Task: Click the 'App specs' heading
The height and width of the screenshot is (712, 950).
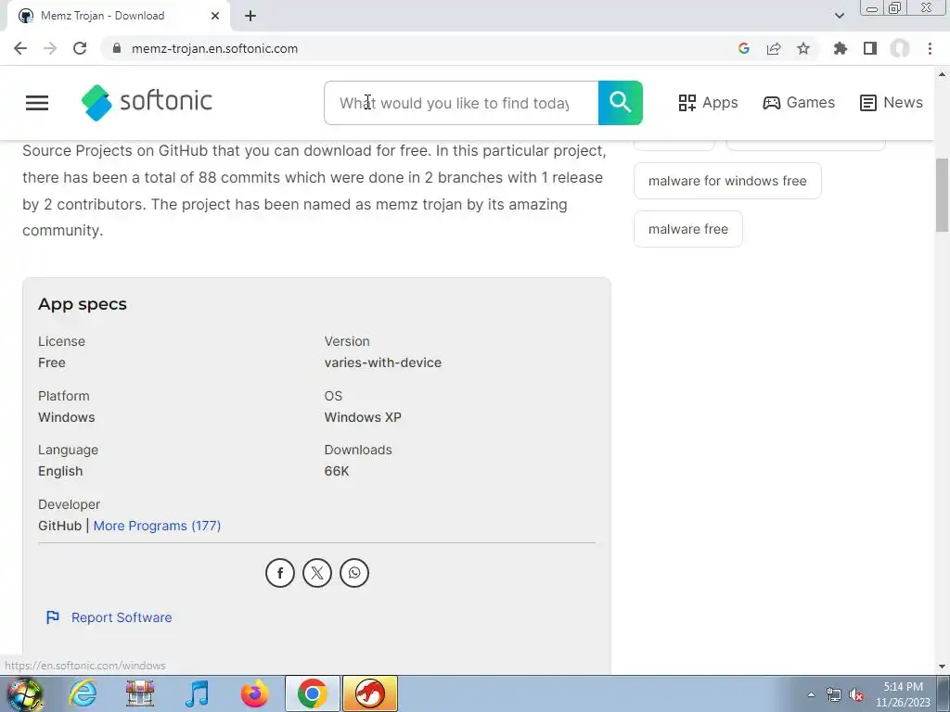Action: point(83,304)
